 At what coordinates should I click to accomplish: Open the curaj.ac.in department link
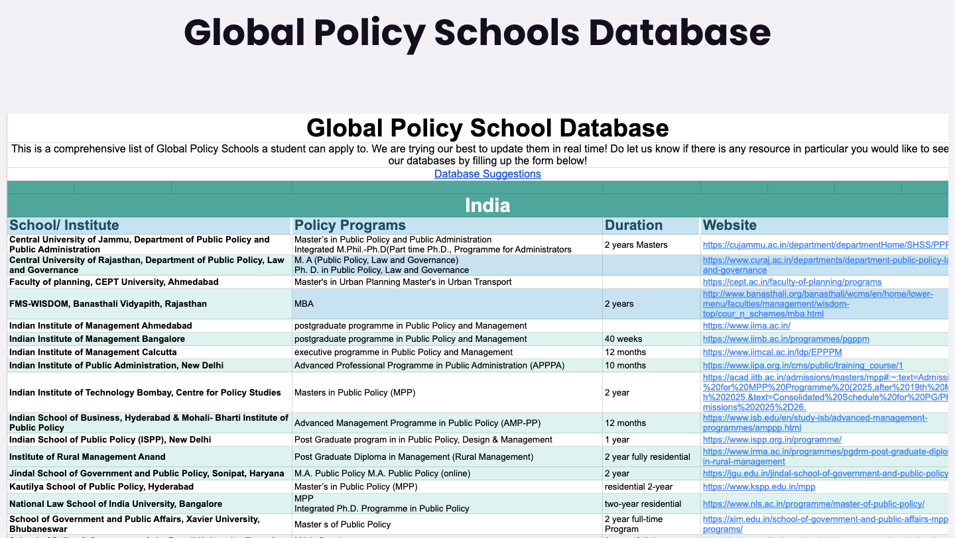[x=826, y=265]
